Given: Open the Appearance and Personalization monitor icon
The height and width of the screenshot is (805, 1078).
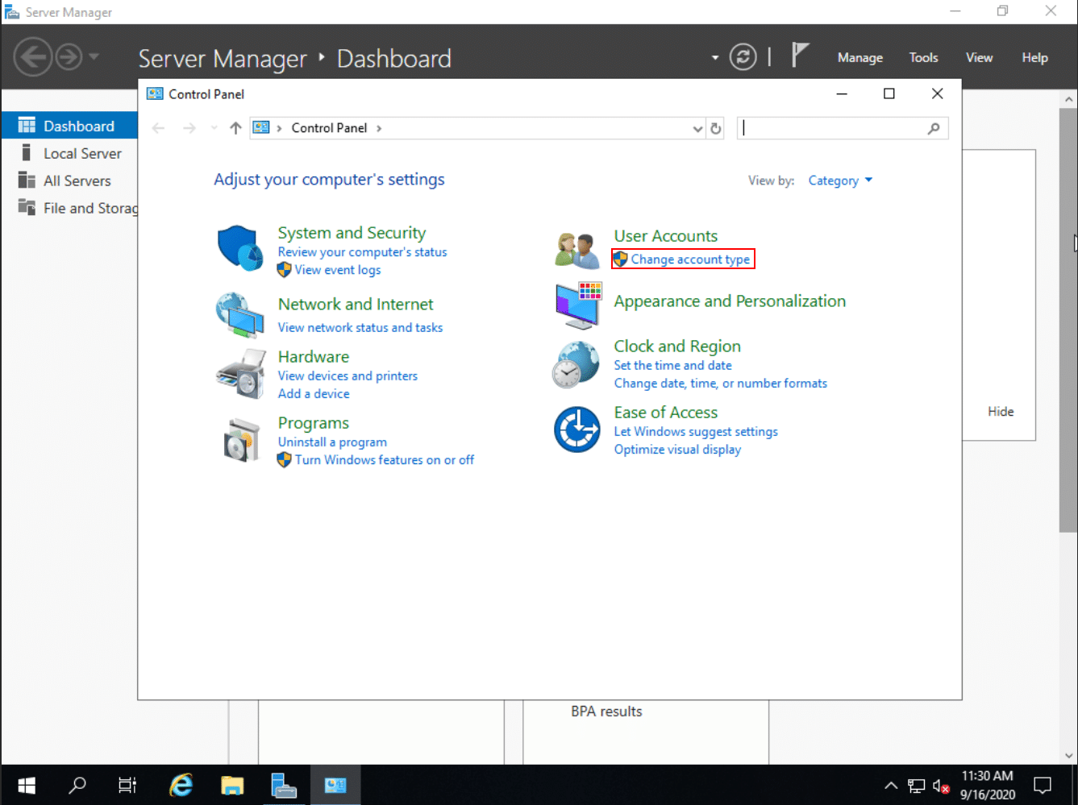Looking at the screenshot, I should [x=577, y=305].
